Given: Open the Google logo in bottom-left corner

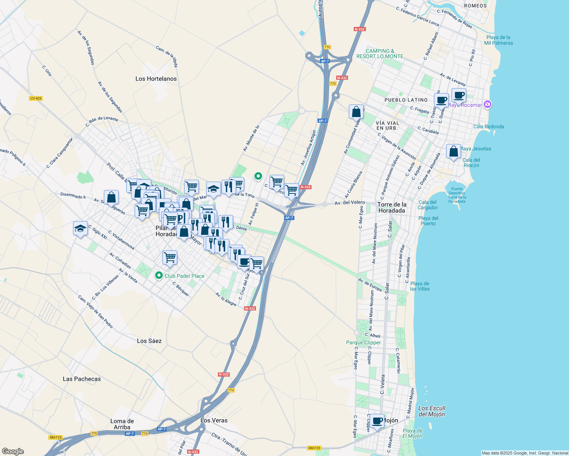Looking at the screenshot, I should pyautogui.click(x=13, y=451).
